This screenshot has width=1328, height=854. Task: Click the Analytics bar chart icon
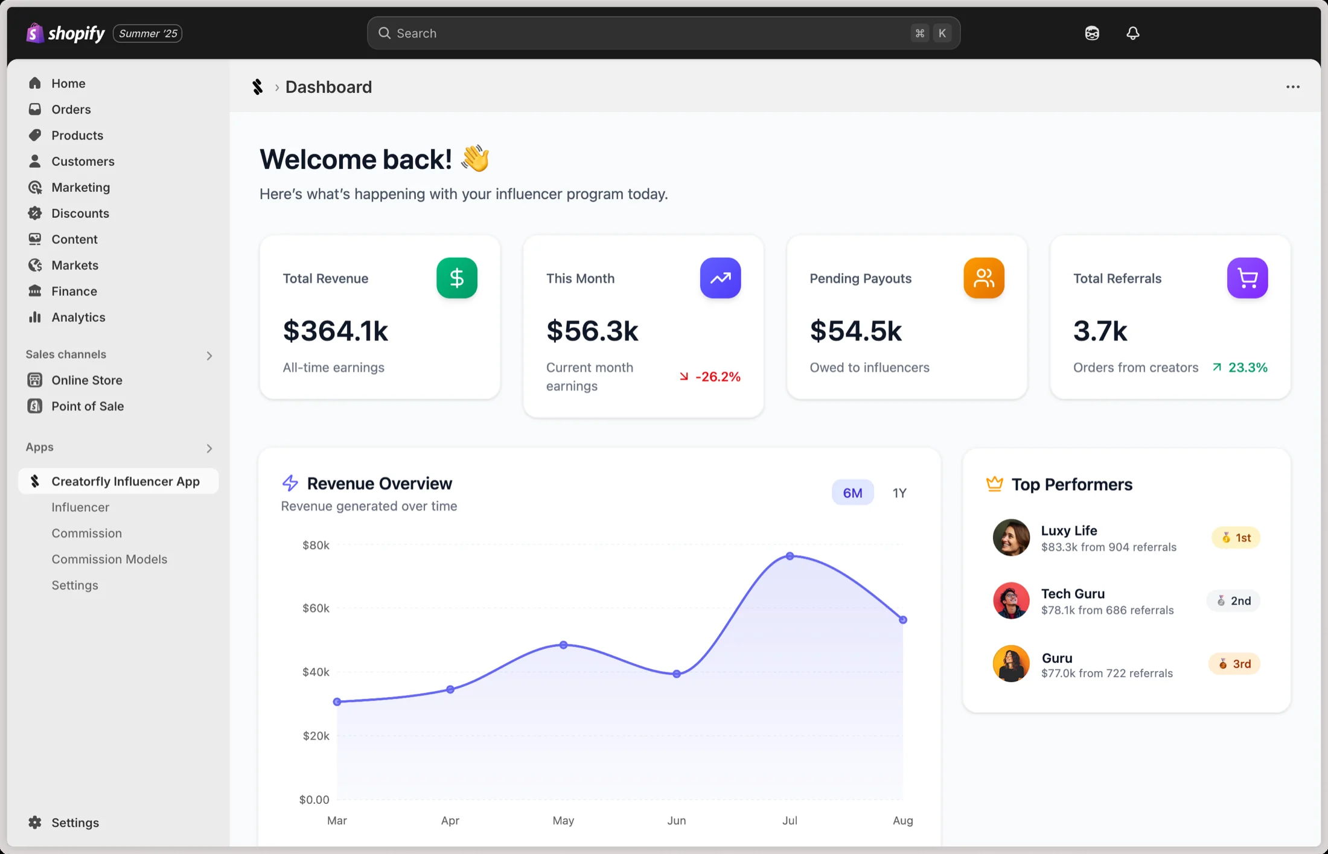(35, 317)
